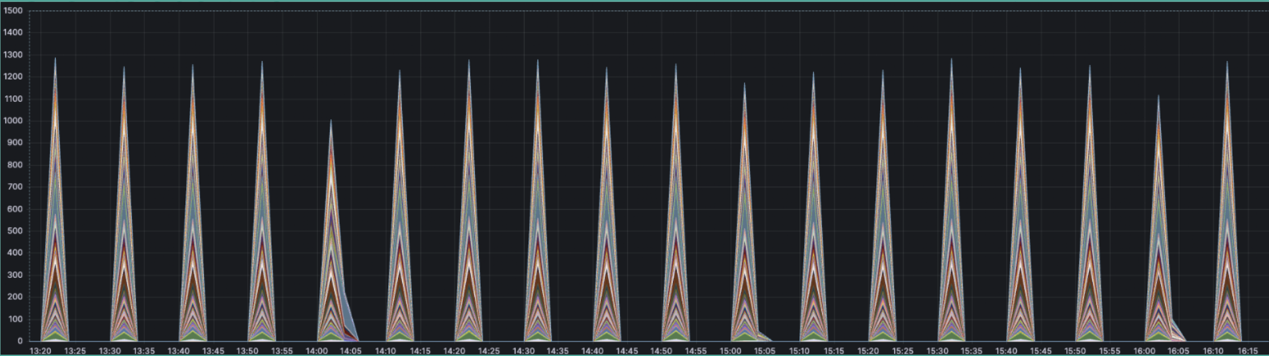Click the x-axis time label 15:35
Image resolution: width=1269 pixels, height=356 pixels.
[972, 351]
